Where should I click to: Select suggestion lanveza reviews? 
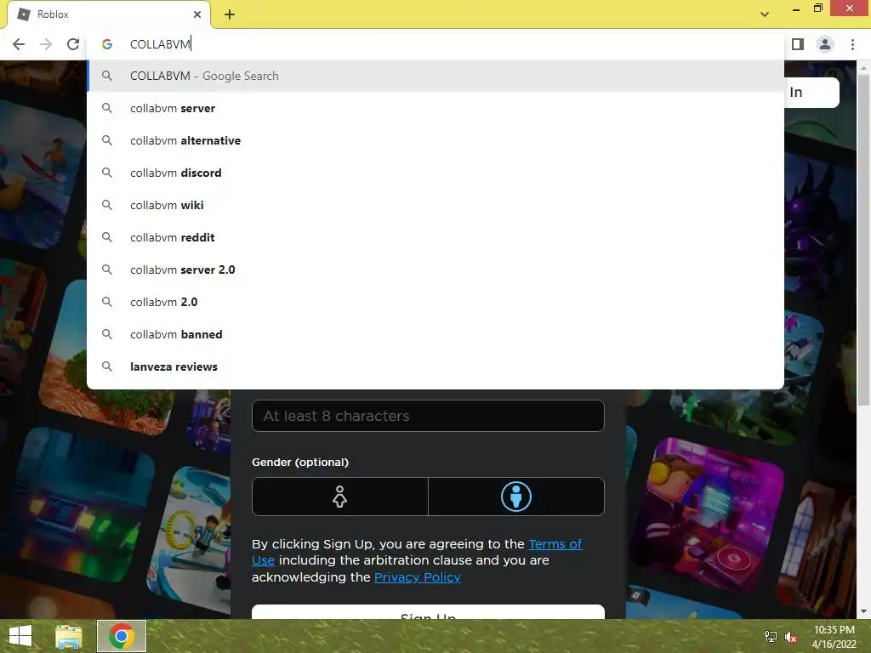tap(435, 366)
